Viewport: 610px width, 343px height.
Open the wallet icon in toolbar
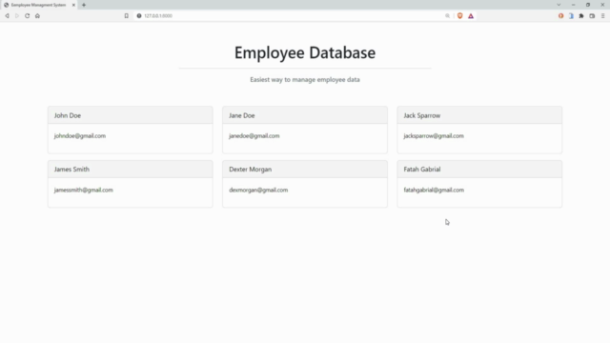pyautogui.click(x=592, y=16)
